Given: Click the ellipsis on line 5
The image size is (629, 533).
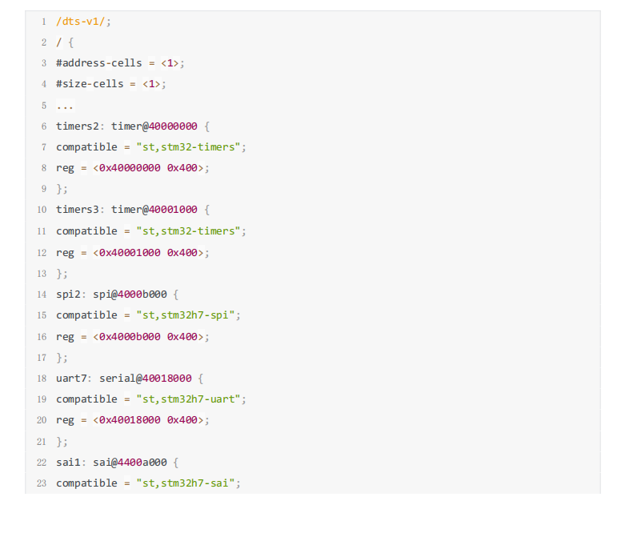Looking at the screenshot, I should pos(65,106).
